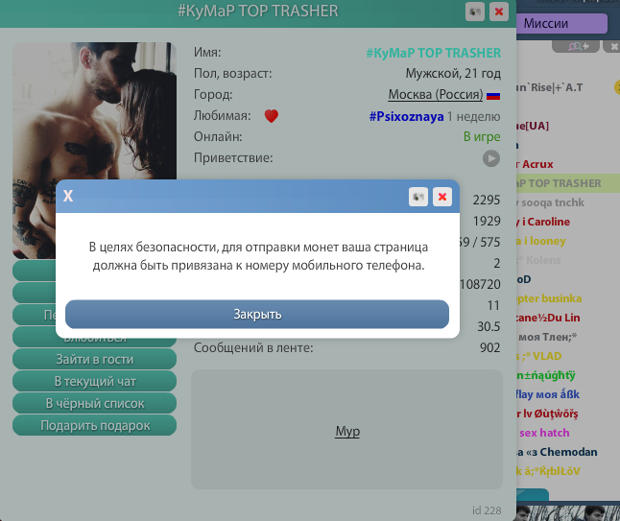Close the security warning with Закрыть button

(x=257, y=315)
